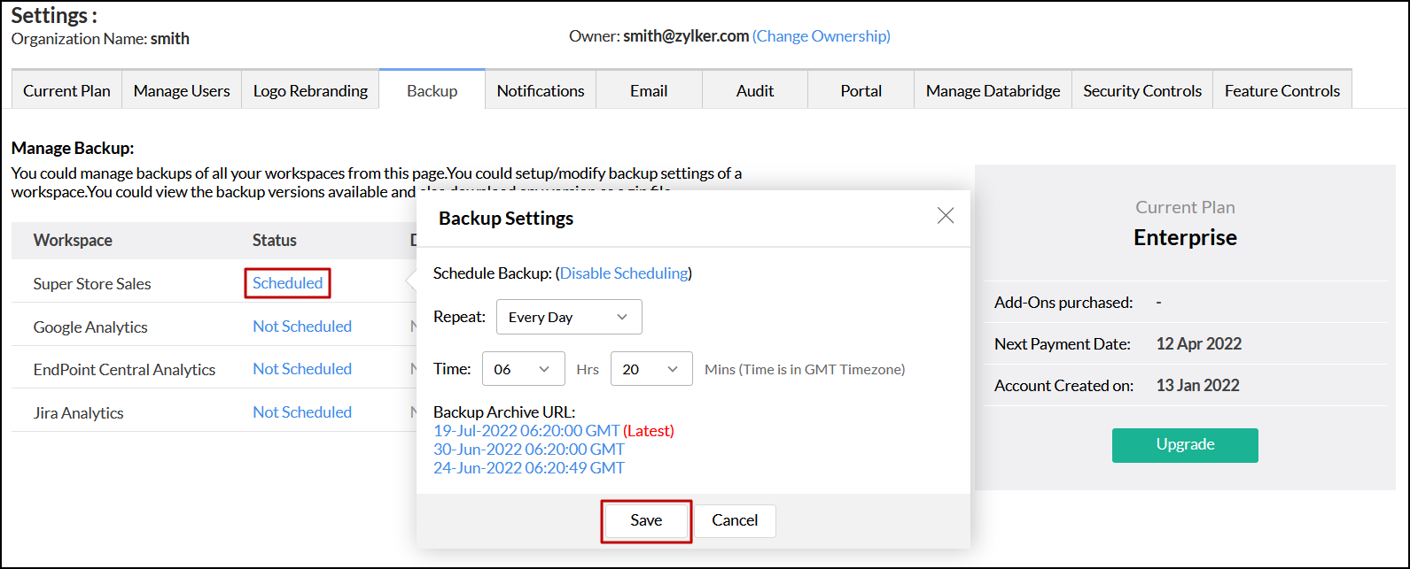Click Cancel in Backup Settings
The image size is (1410, 569).
tap(735, 520)
